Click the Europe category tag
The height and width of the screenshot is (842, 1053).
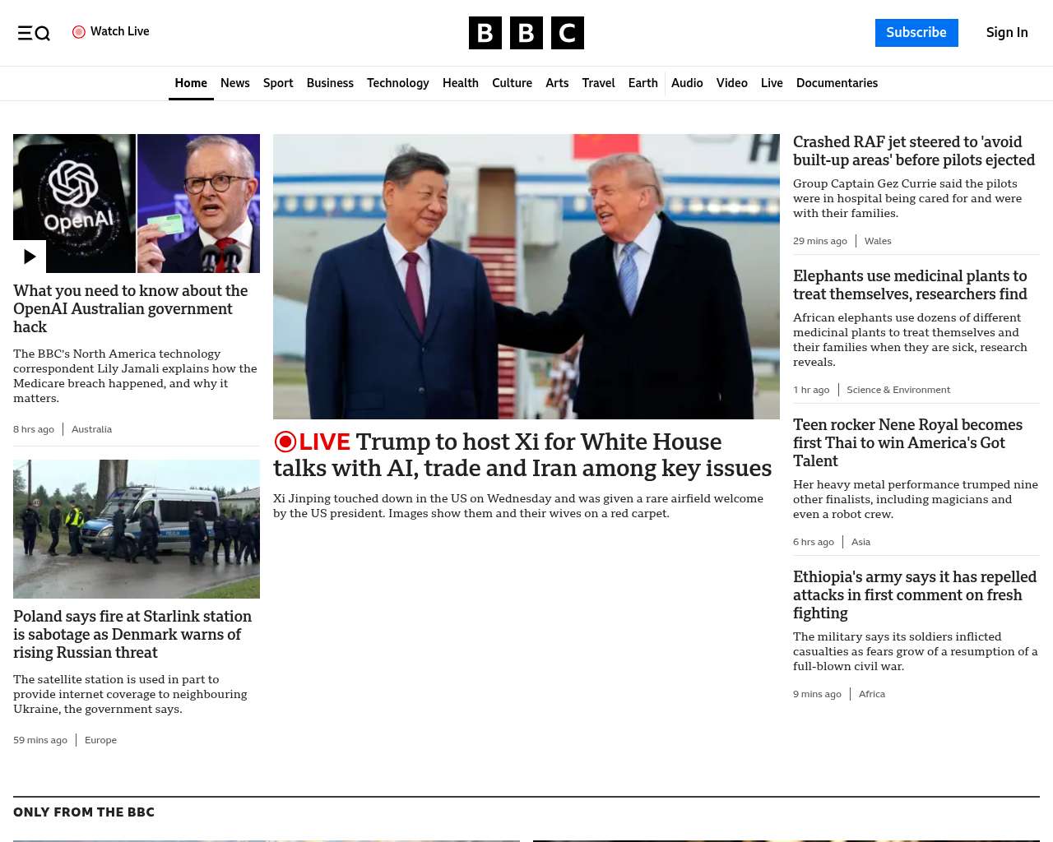click(x=100, y=740)
